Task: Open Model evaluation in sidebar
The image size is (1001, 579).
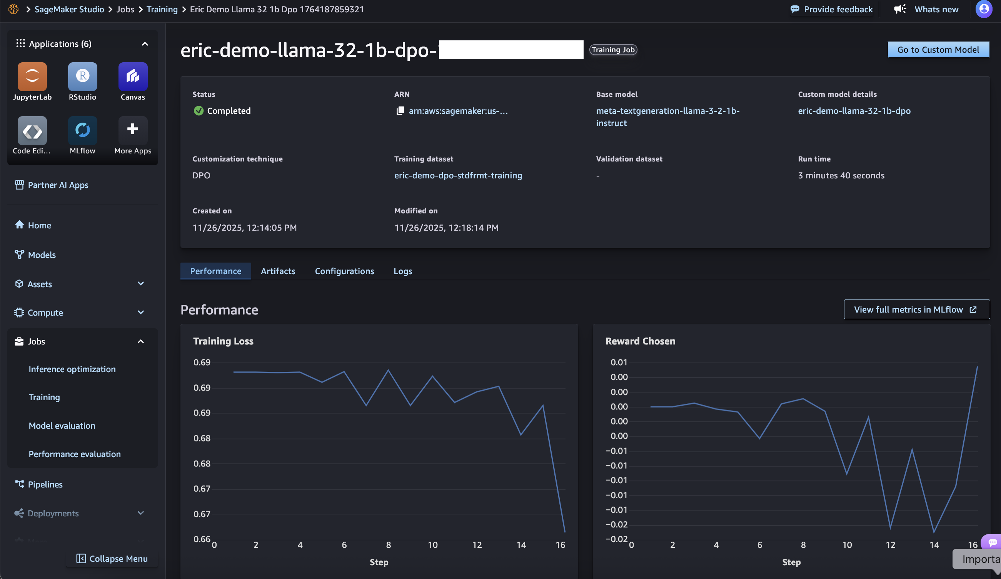Action: pyautogui.click(x=62, y=426)
